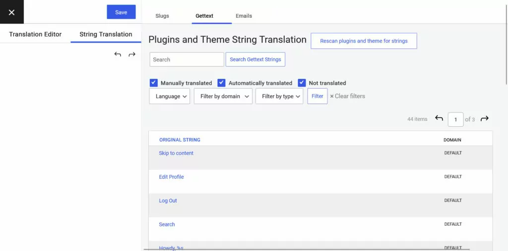The height and width of the screenshot is (251, 508).
Task: Sort by ORIGINAL STRING column header
Action: [x=180, y=140]
